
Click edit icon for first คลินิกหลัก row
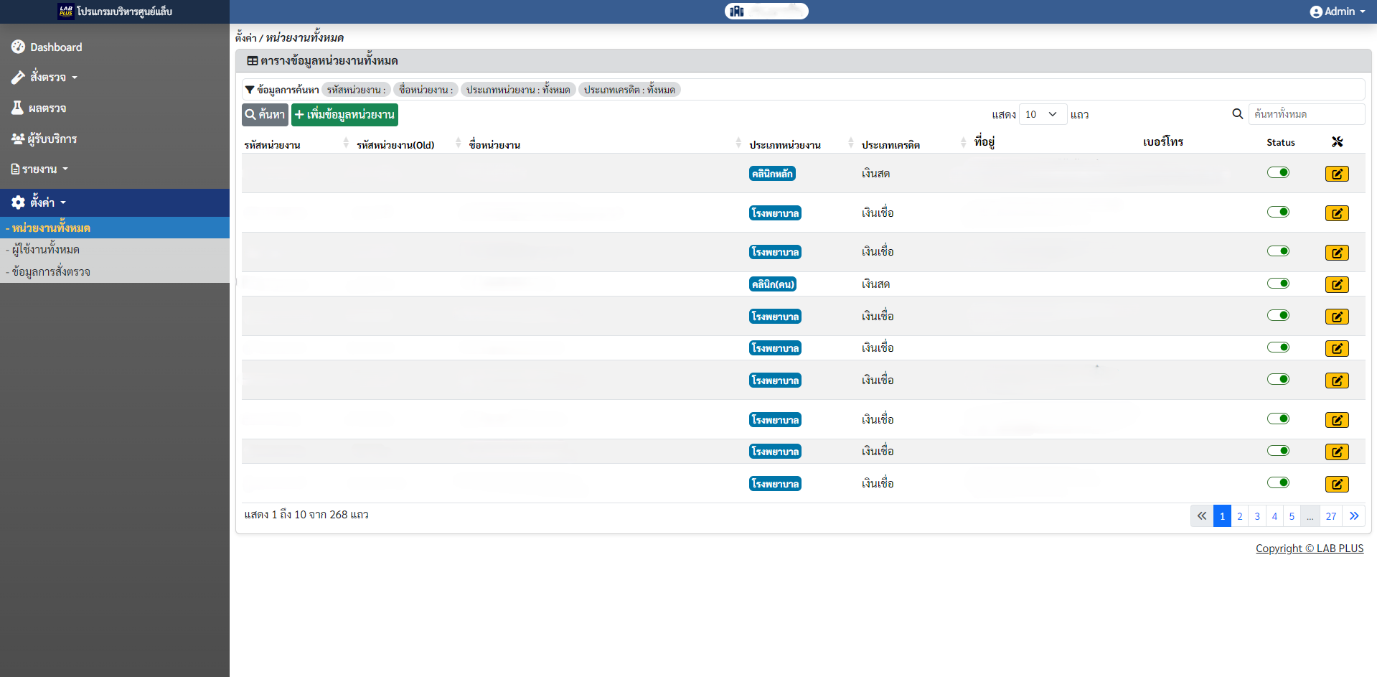(1336, 174)
